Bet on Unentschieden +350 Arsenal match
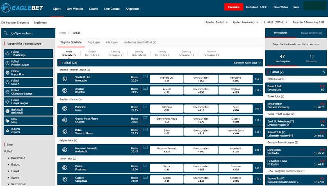328x186 pixels. [x=201, y=91]
